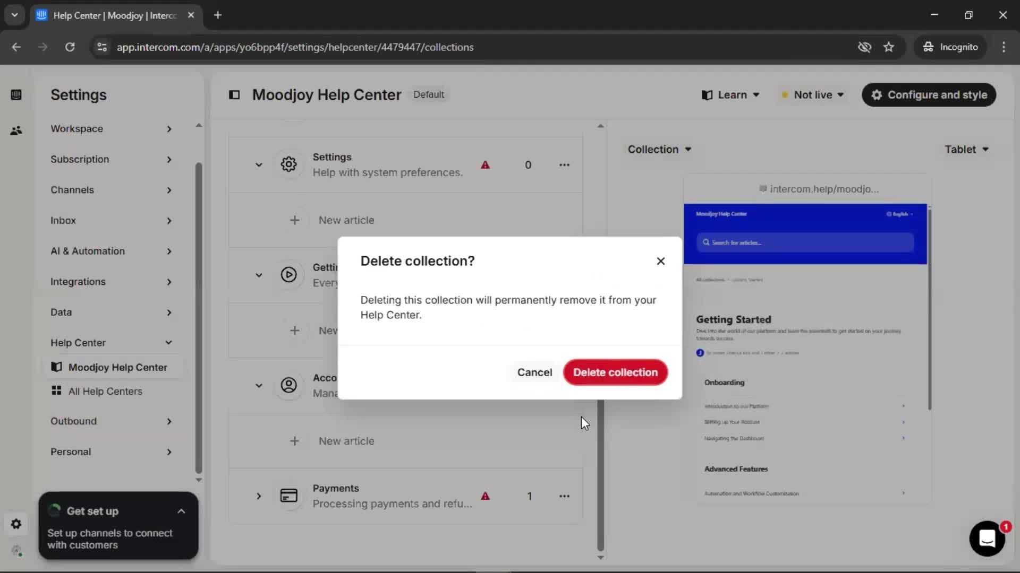Expand the Channels settings section
The height and width of the screenshot is (573, 1020).
110,190
